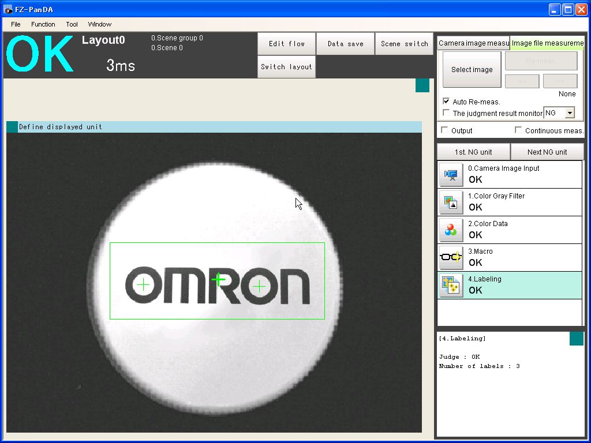
Task: Enable the judgment result monitor checkbox
Action: [446, 112]
